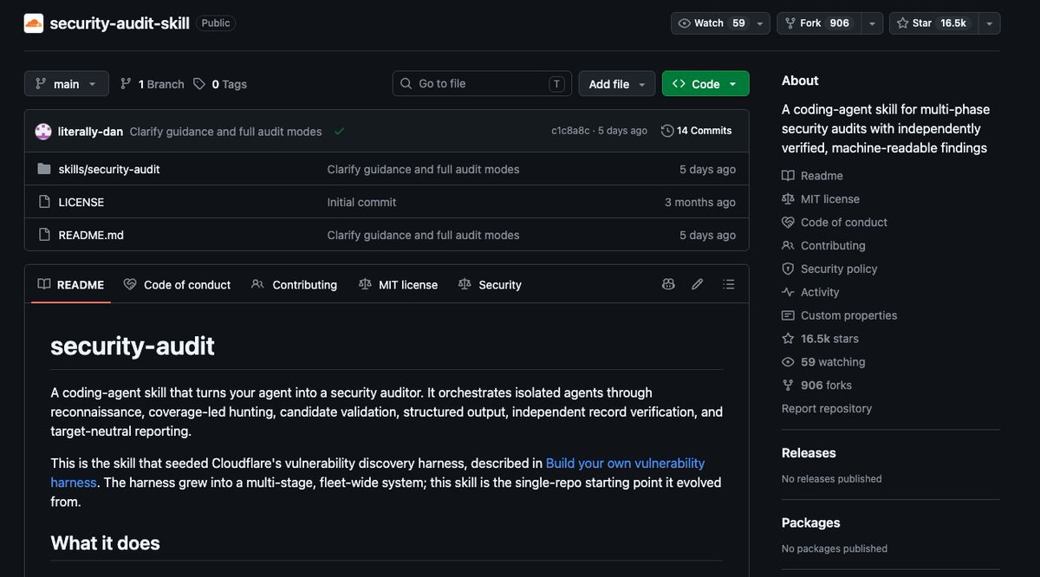This screenshot has width=1040, height=577.
Task: Open the Releases heading link
Action: pos(810,453)
